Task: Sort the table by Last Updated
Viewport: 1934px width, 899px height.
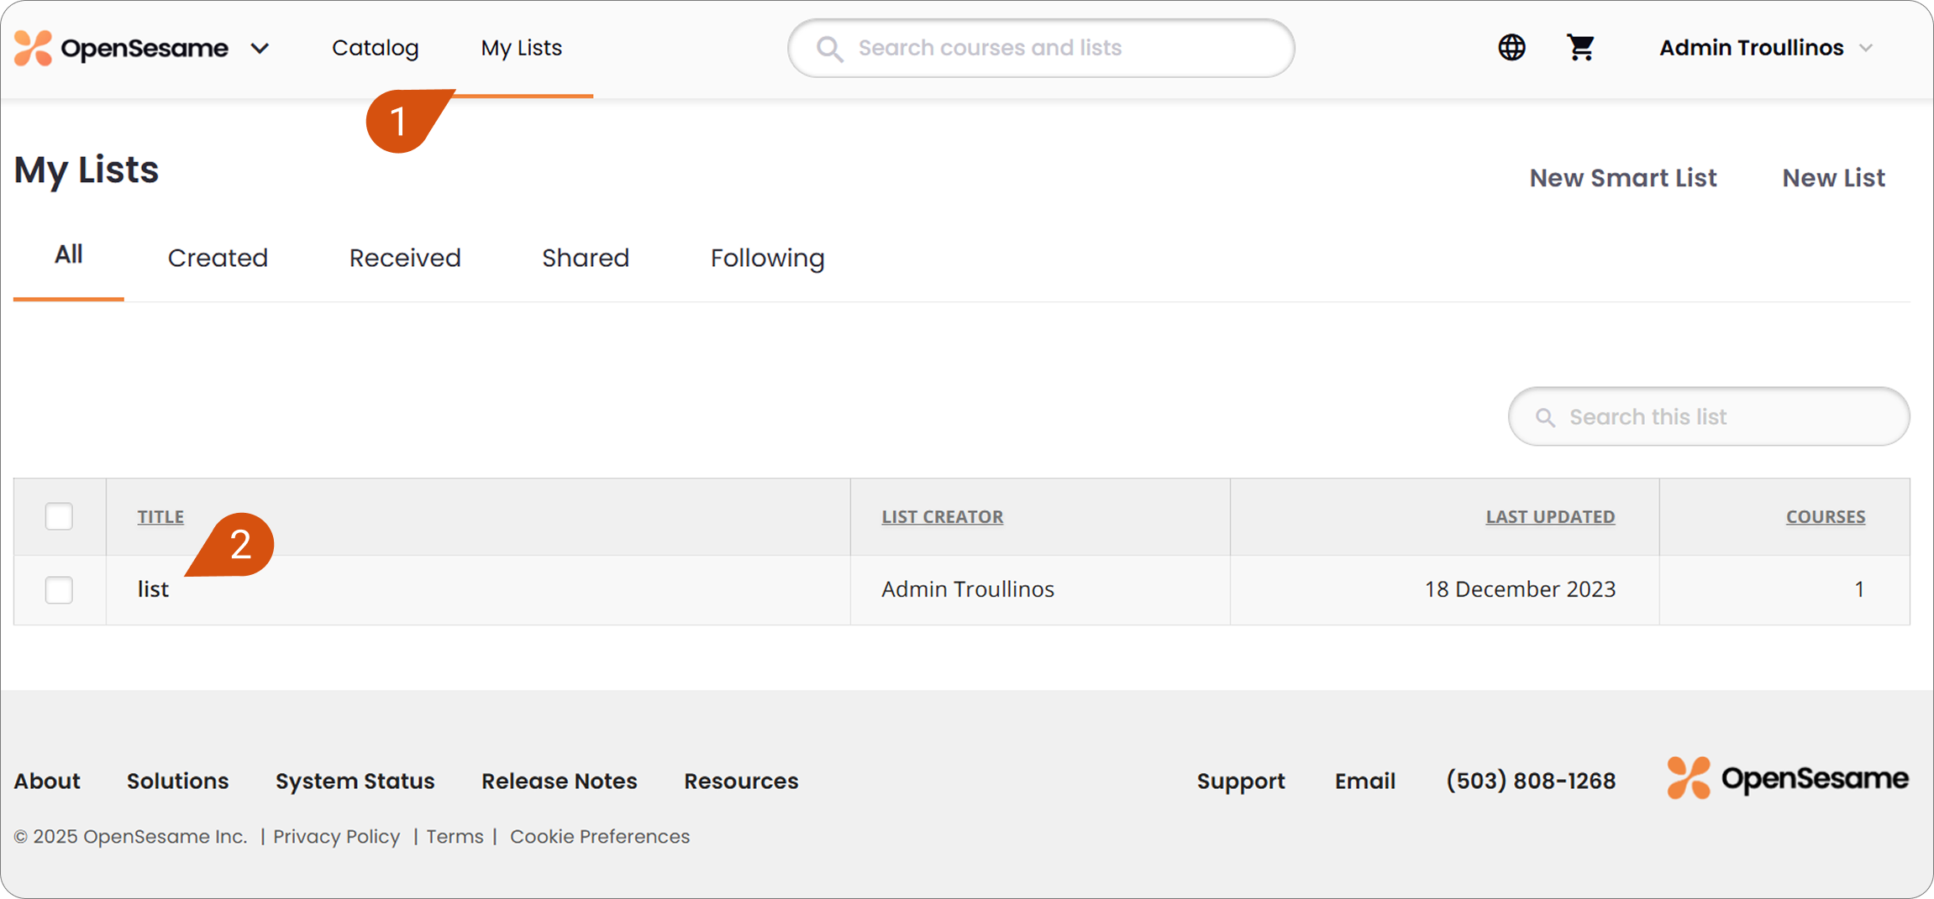Action: [1550, 516]
